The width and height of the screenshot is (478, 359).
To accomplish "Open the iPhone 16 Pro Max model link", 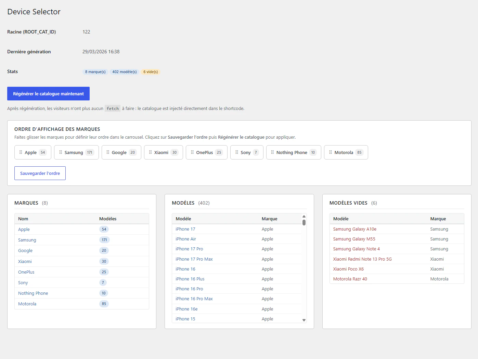I will point(194,299).
